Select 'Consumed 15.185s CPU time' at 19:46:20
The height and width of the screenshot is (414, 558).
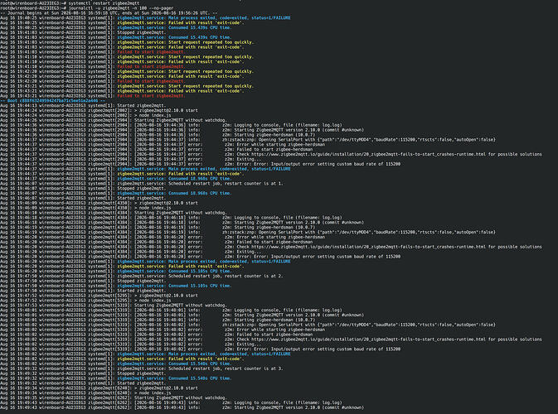coord(200,271)
